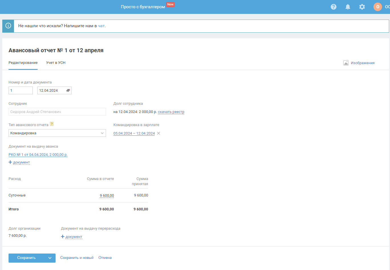Click the yellow hint icon by report type

pos(52,124)
